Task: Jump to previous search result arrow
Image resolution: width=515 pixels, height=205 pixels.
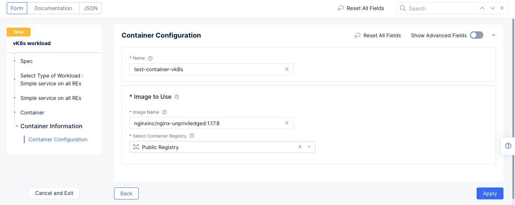Action: tap(482, 8)
